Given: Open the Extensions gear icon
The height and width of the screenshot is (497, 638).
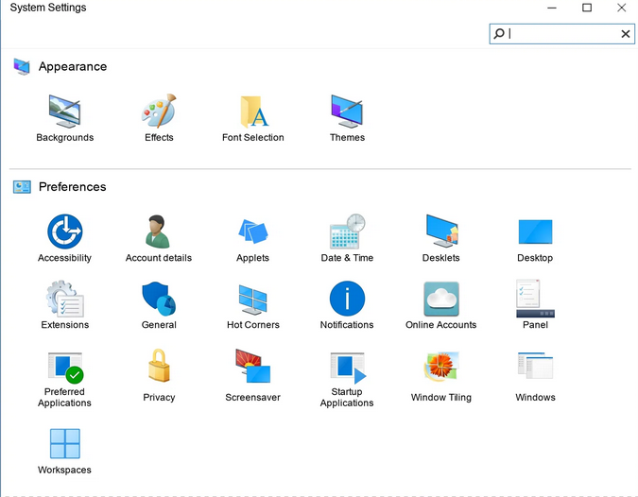Looking at the screenshot, I should pyautogui.click(x=64, y=299).
